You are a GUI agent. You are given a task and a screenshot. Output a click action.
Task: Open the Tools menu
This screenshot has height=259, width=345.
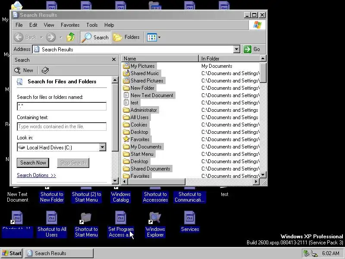point(92,25)
